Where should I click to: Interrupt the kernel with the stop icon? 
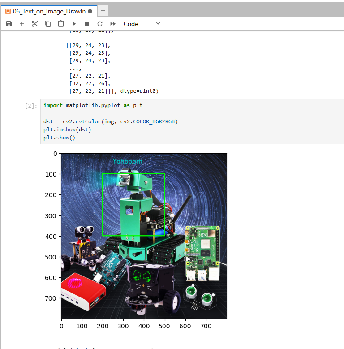pyautogui.click(x=87, y=24)
